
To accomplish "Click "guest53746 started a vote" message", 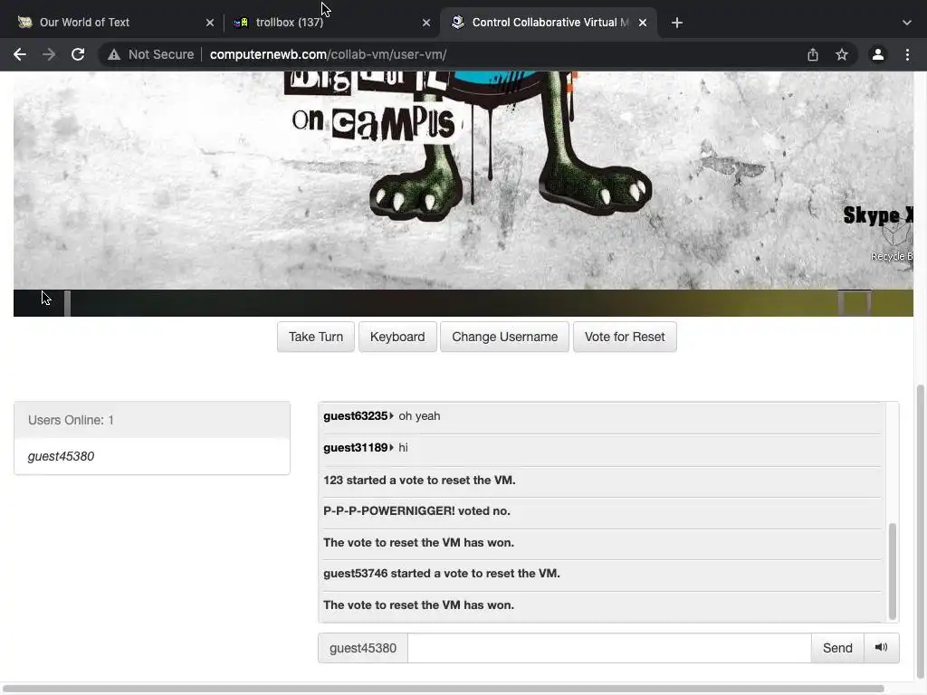I will point(600,573).
